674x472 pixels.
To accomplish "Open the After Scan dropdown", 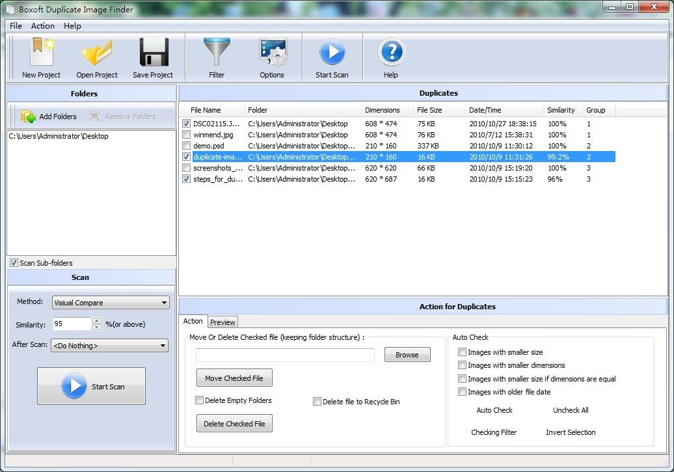I will coord(163,346).
